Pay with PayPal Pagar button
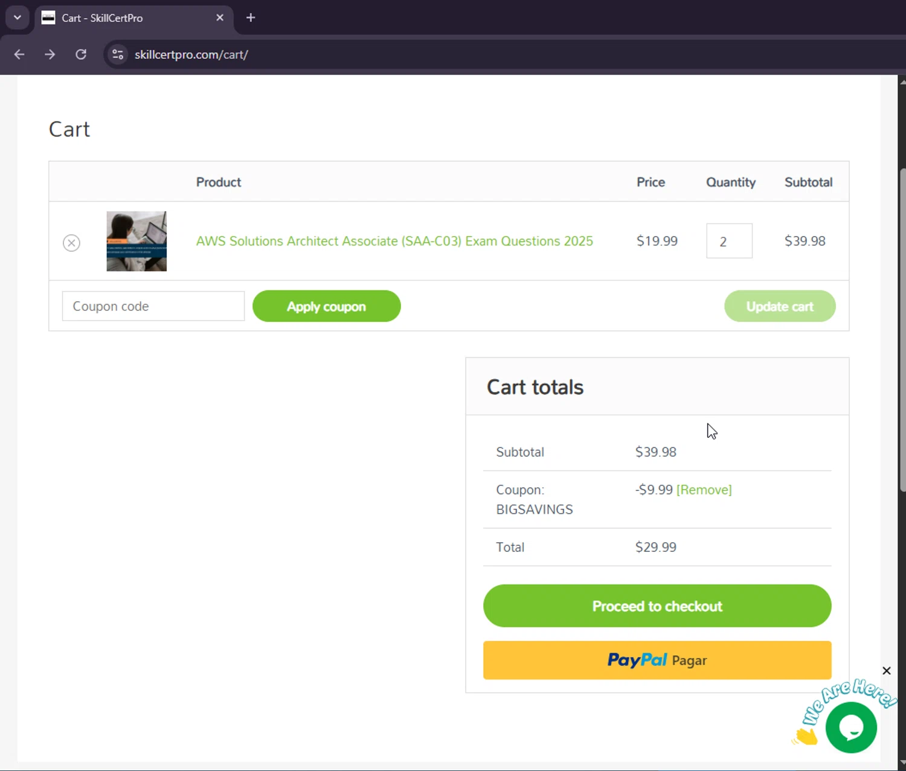 coord(657,660)
